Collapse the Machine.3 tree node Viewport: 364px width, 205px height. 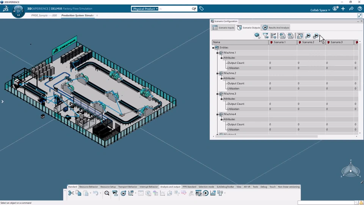point(218,94)
